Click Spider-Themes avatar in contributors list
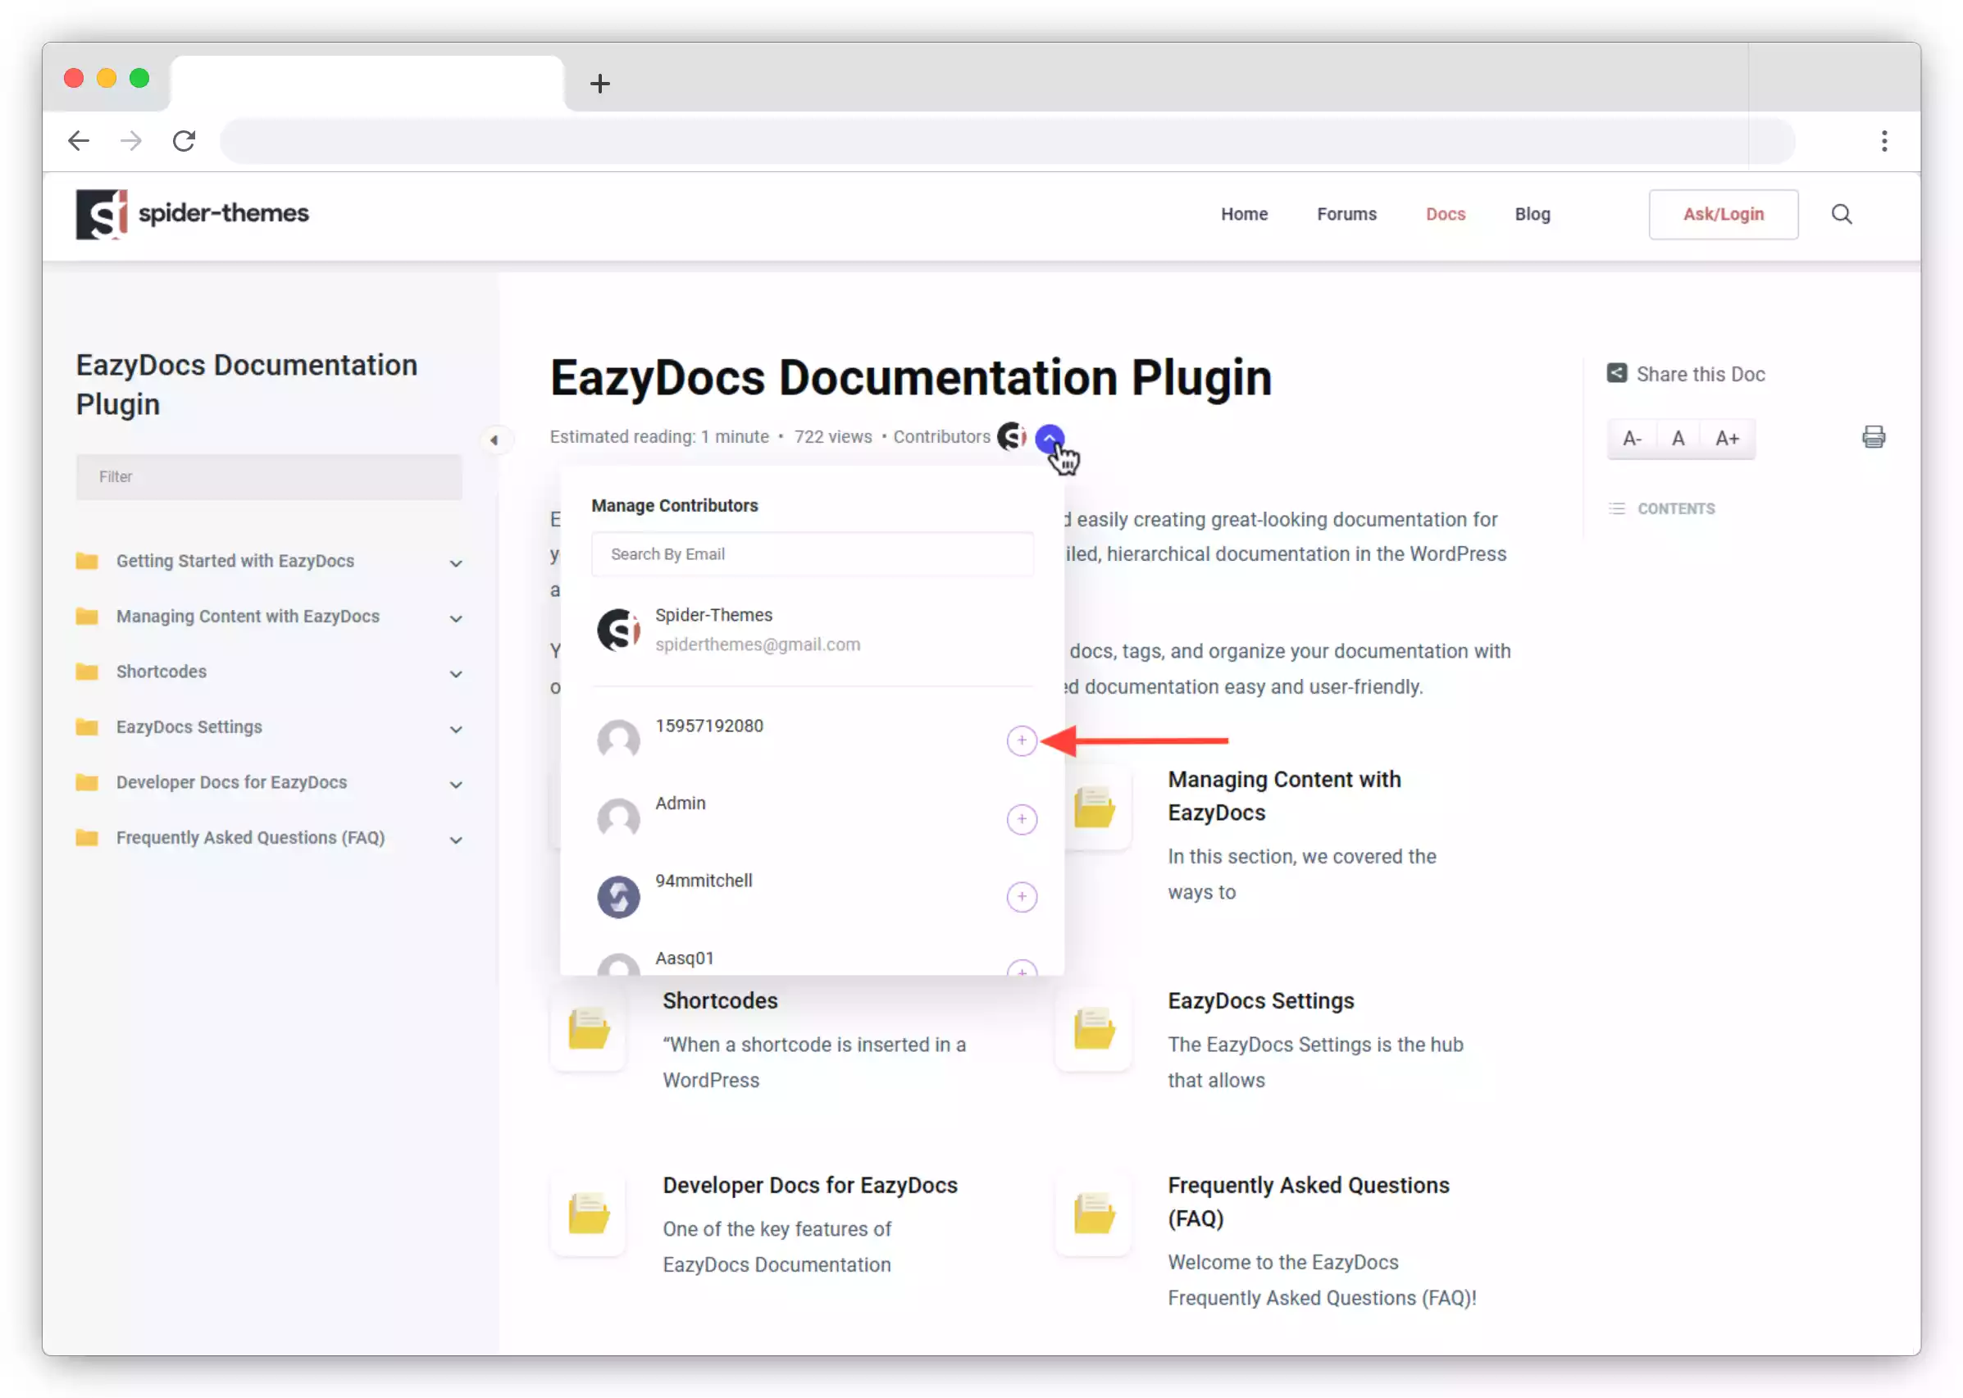This screenshot has height=1398, width=1963. [x=618, y=629]
